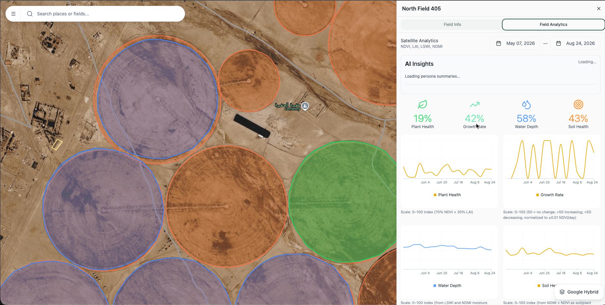This screenshot has height=305, width=605.
Task: Click the layers icon in Google Hybrid button
Action: coord(562,292)
